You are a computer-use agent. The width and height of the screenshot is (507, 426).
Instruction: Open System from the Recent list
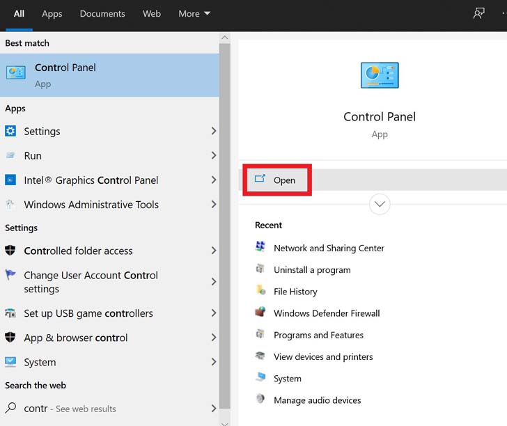point(288,379)
